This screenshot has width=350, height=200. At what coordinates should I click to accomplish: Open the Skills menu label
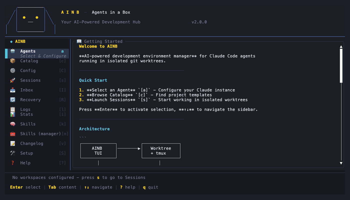28,124
